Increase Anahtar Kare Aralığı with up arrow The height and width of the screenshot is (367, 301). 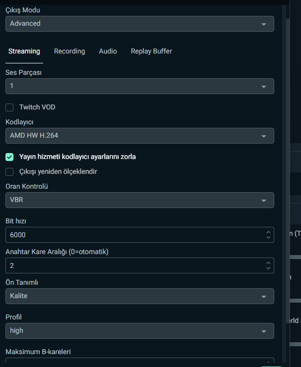click(268, 262)
